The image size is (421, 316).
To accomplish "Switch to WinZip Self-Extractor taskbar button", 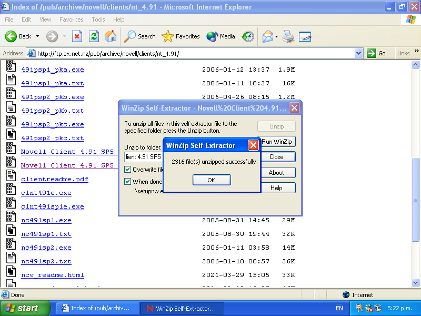I will point(183,308).
